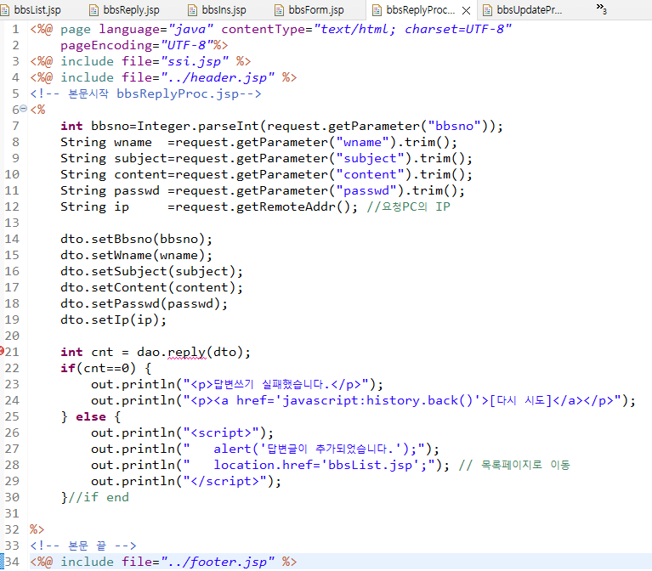Close the bbsReplyProc editor tab

(467, 10)
